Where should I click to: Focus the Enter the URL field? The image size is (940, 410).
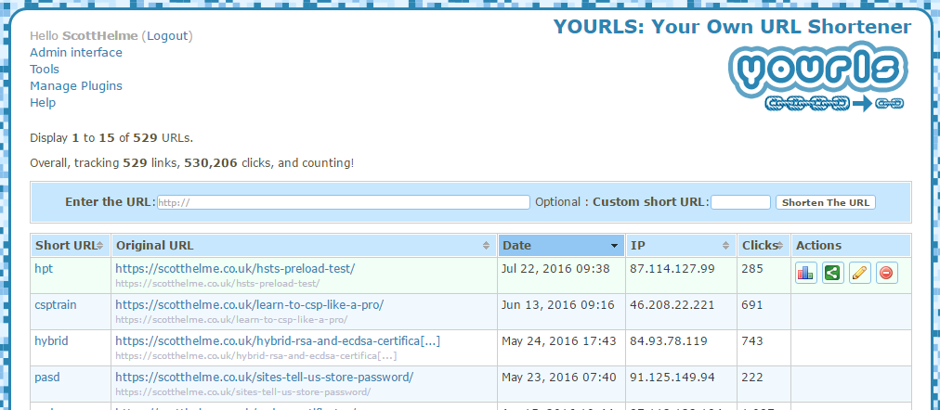pyautogui.click(x=344, y=202)
